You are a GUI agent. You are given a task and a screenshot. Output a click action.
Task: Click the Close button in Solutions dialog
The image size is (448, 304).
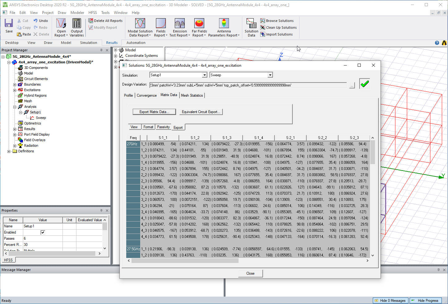tap(250, 273)
